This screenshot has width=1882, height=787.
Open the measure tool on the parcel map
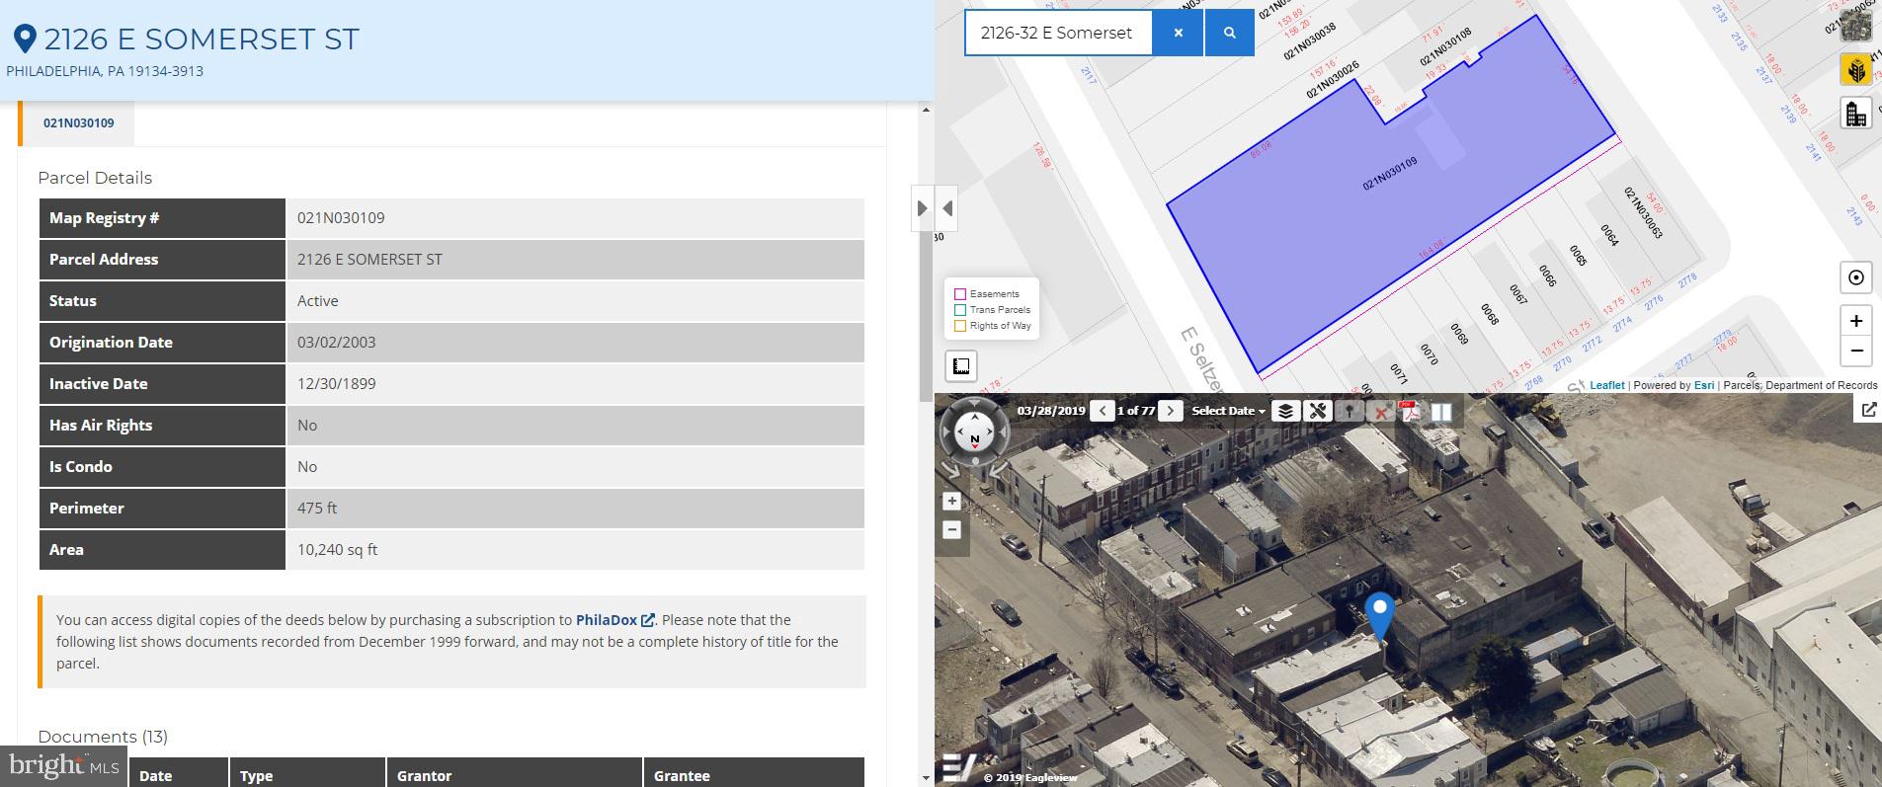(x=960, y=366)
